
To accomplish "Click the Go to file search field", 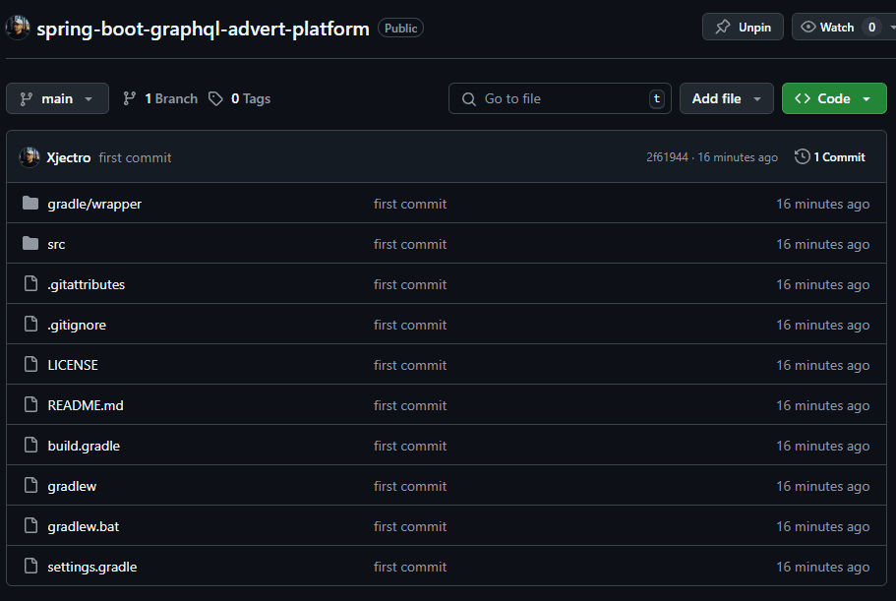I will [x=560, y=98].
